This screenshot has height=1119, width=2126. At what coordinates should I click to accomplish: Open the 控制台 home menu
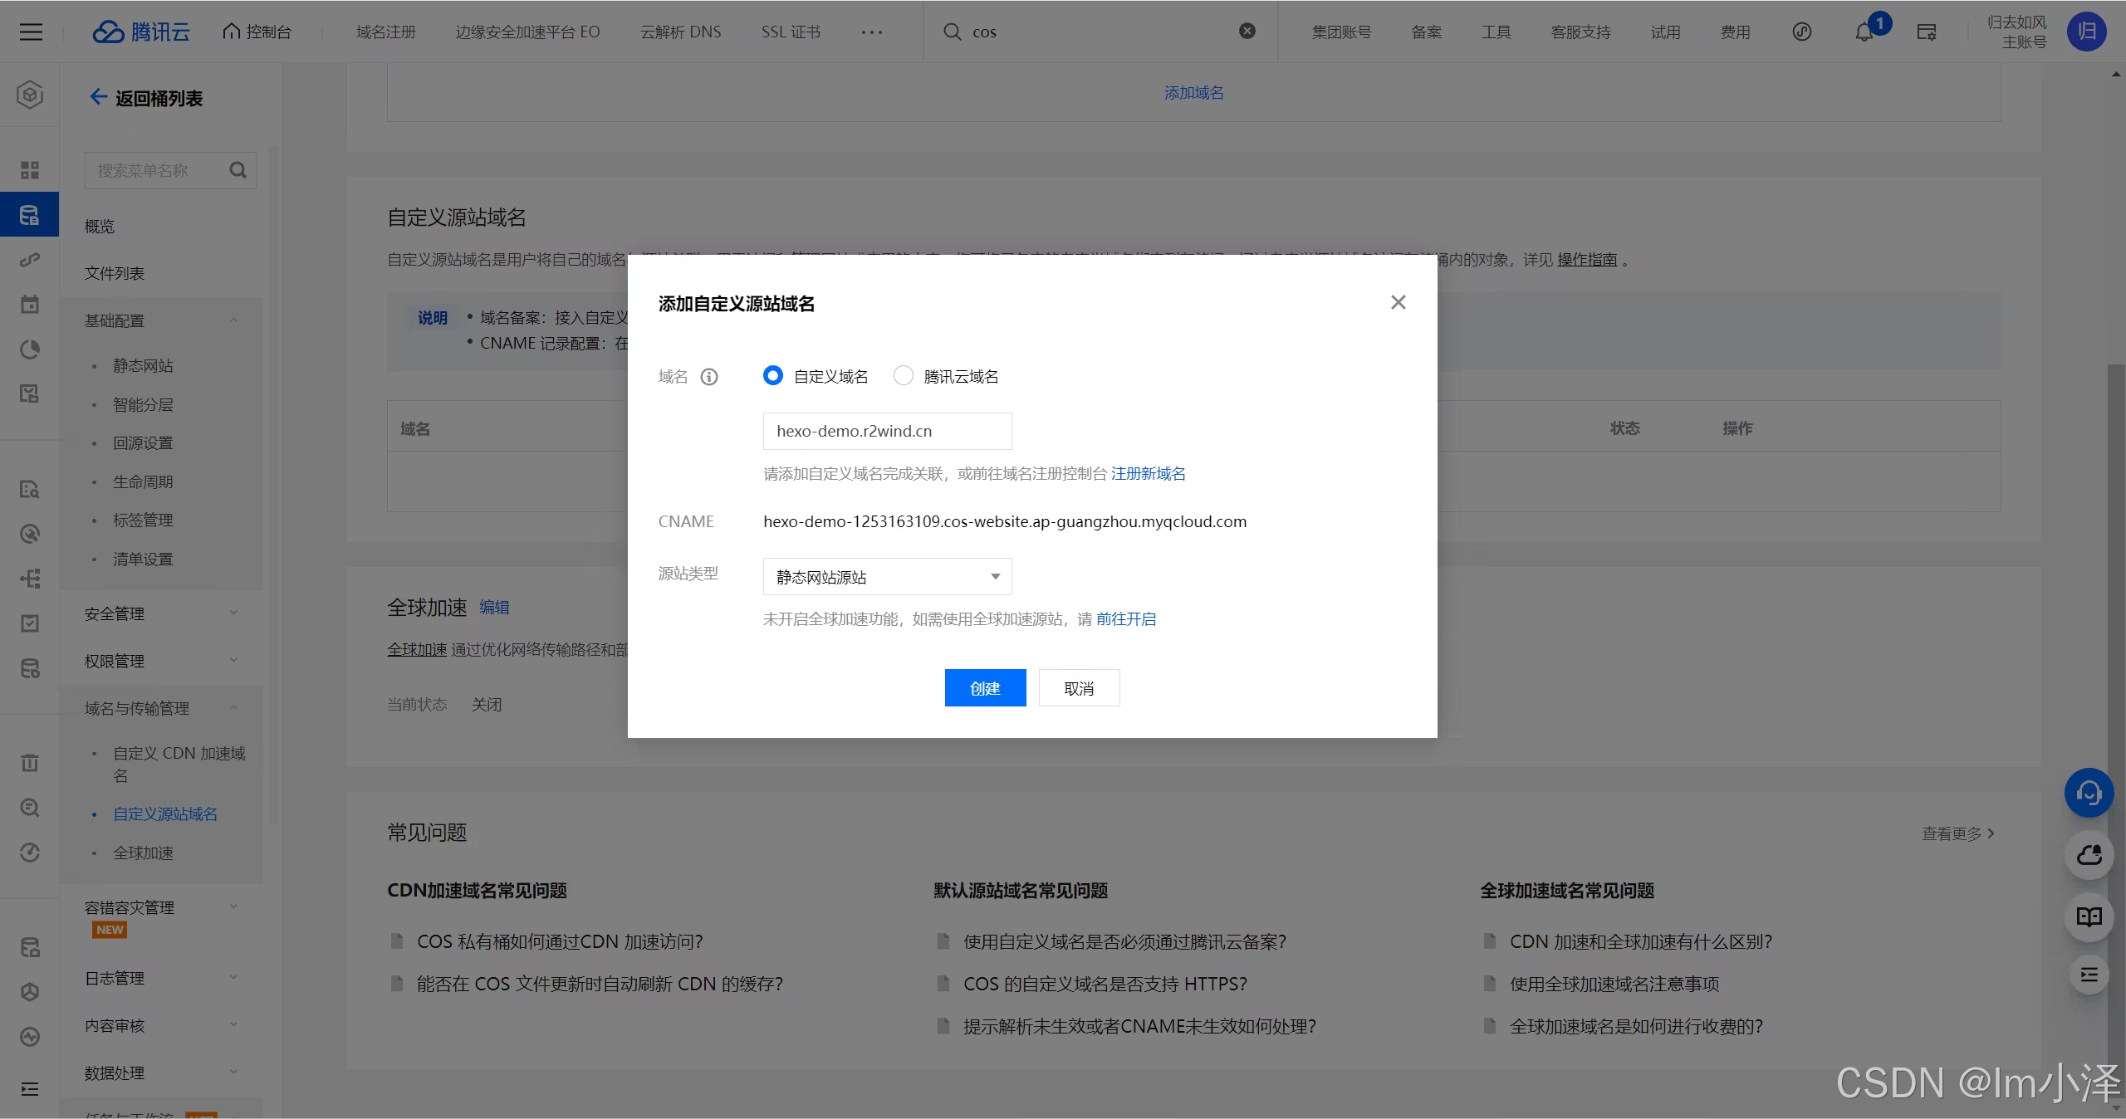(x=257, y=32)
